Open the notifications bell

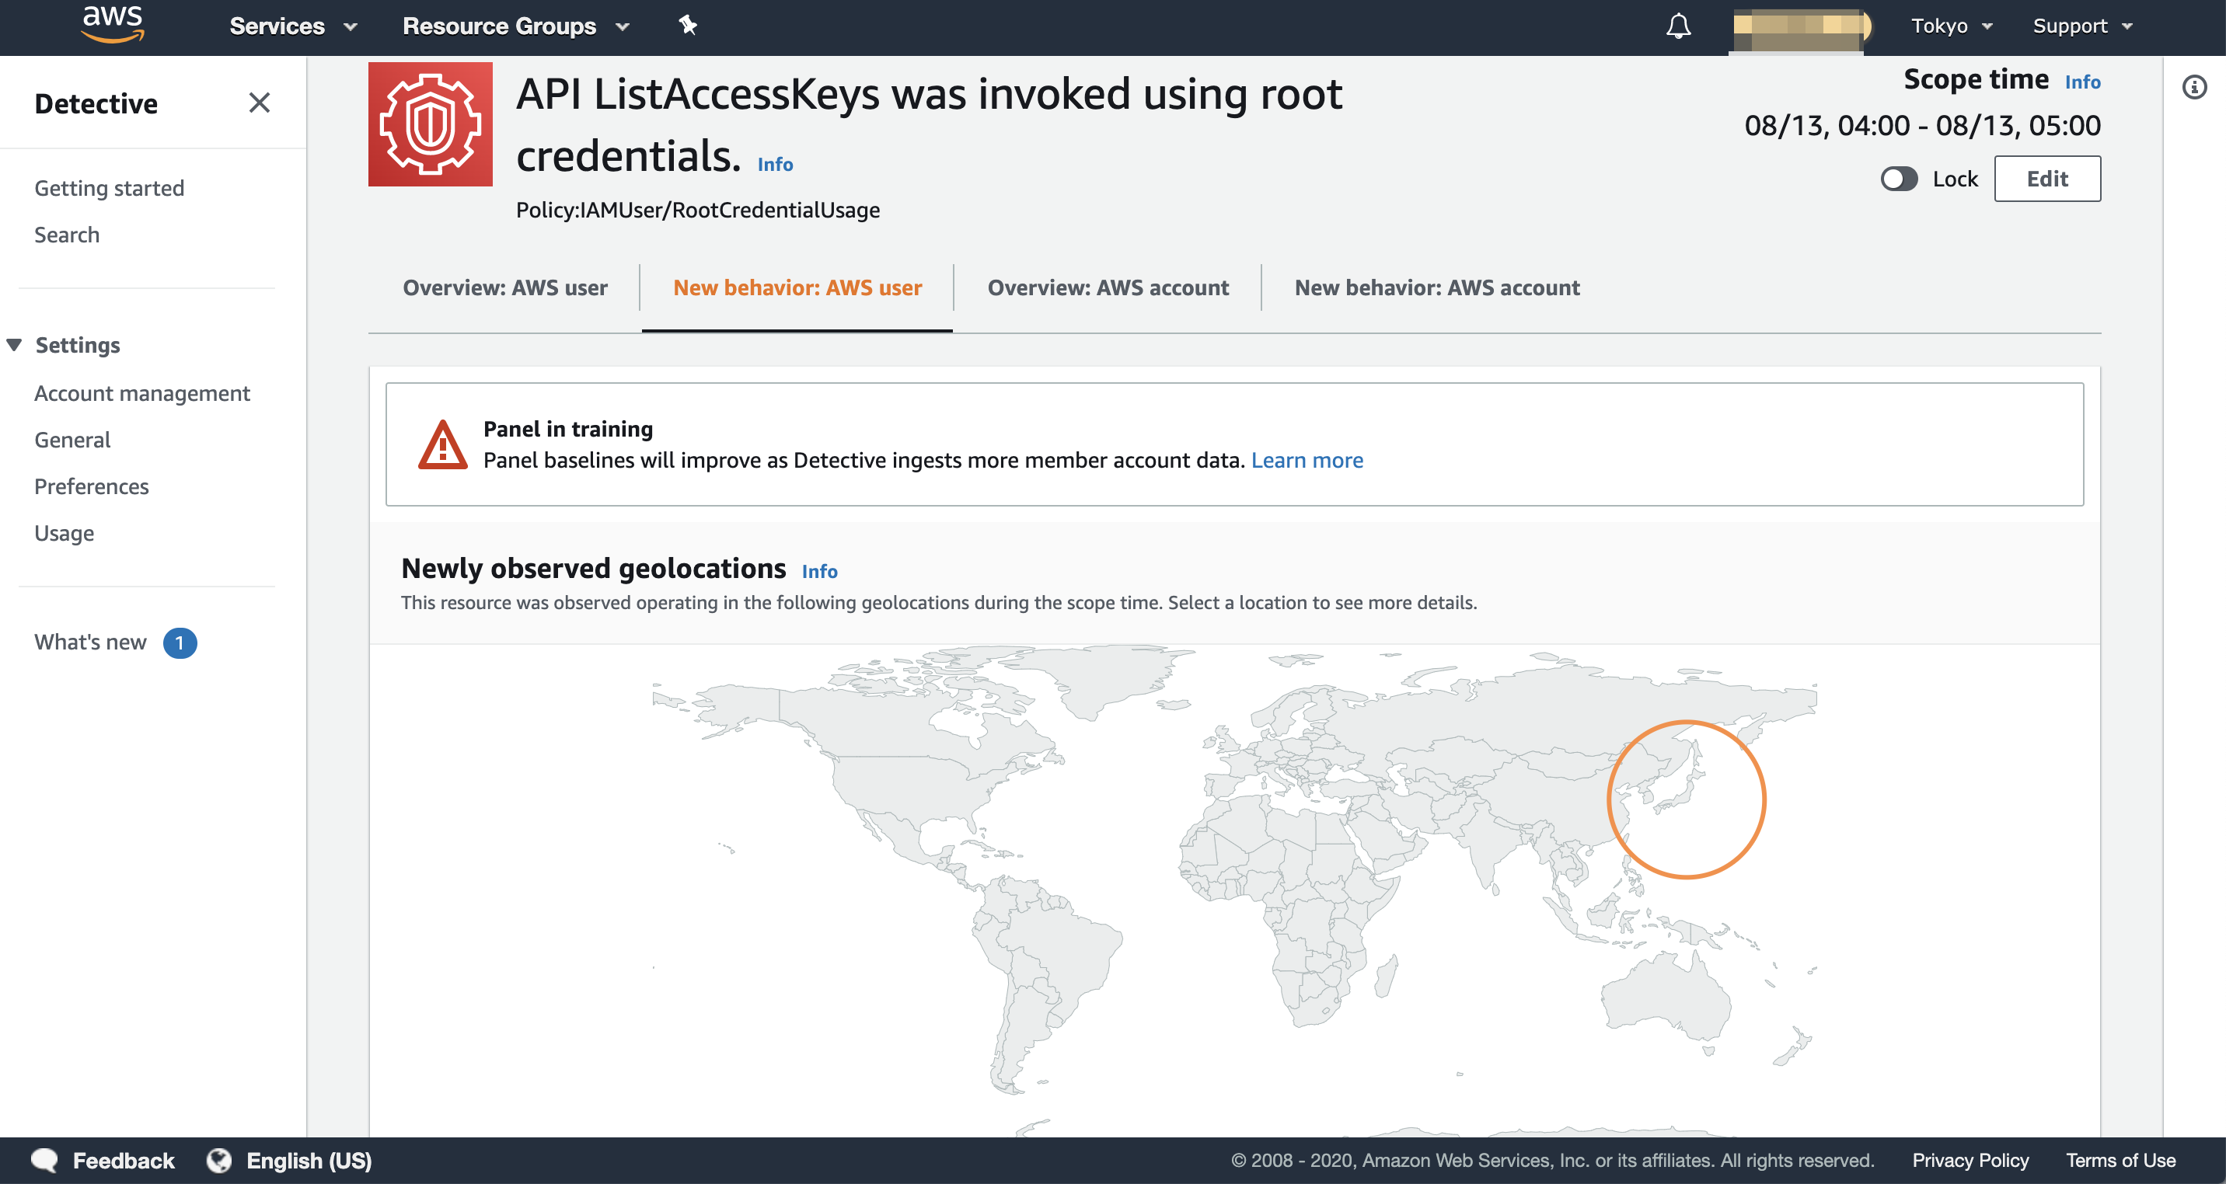(x=1678, y=26)
